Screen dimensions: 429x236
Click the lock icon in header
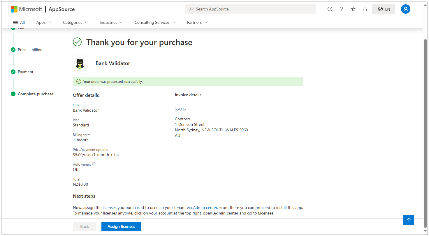point(365,9)
